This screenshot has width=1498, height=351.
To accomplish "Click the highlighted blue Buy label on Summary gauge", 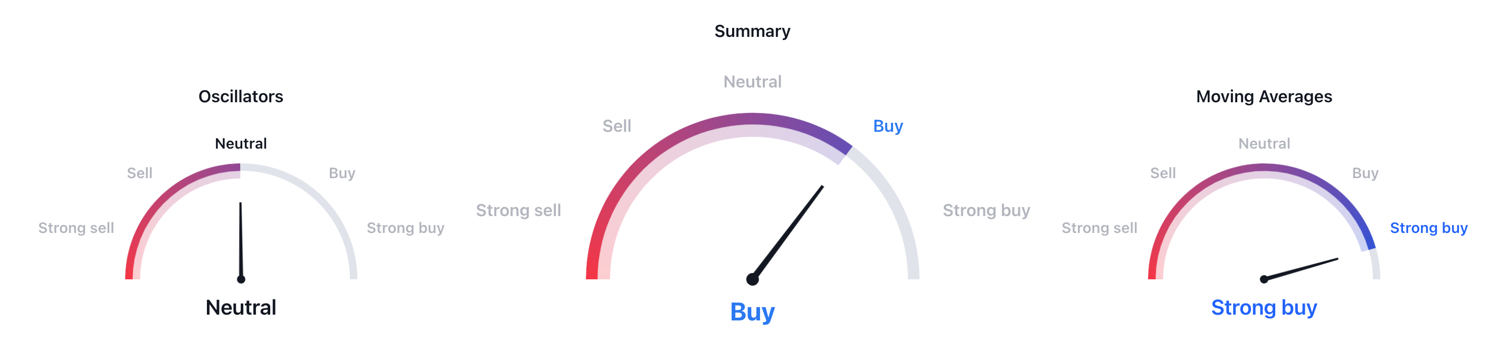I will [888, 126].
